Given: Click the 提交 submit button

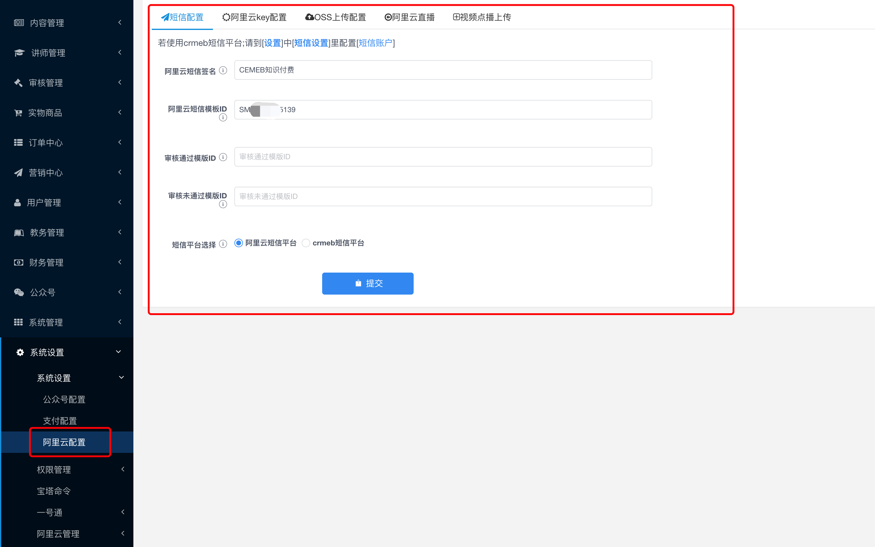Looking at the screenshot, I should [368, 283].
